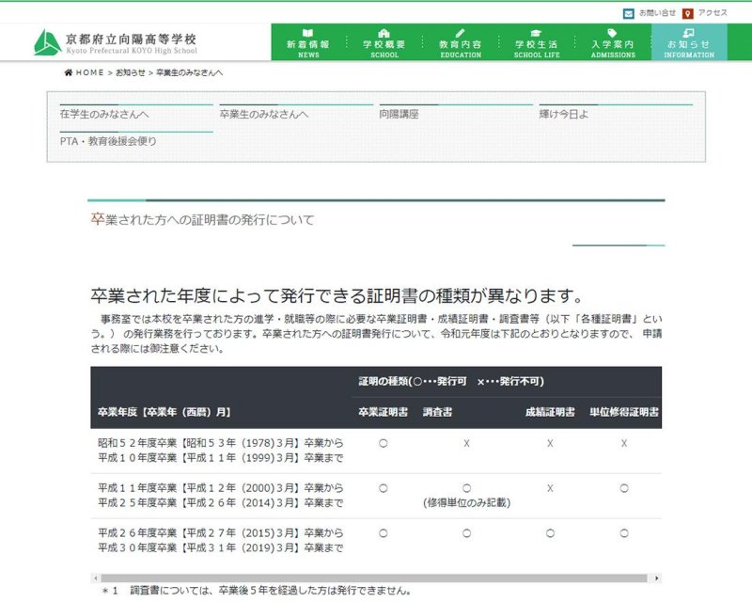The image size is (752, 602).
Task: Open the お知らせ INFORMATION menu
Action: pyautogui.click(x=688, y=43)
